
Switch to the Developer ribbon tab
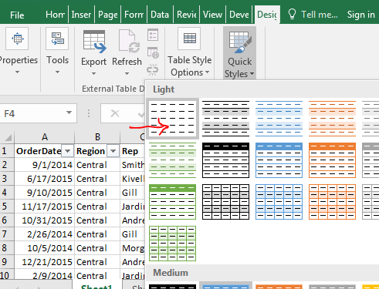pyautogui.click(x=239, y=15)
